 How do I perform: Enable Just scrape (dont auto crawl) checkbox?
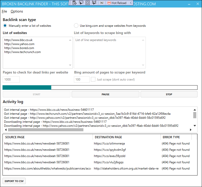(x=93, y=79)
